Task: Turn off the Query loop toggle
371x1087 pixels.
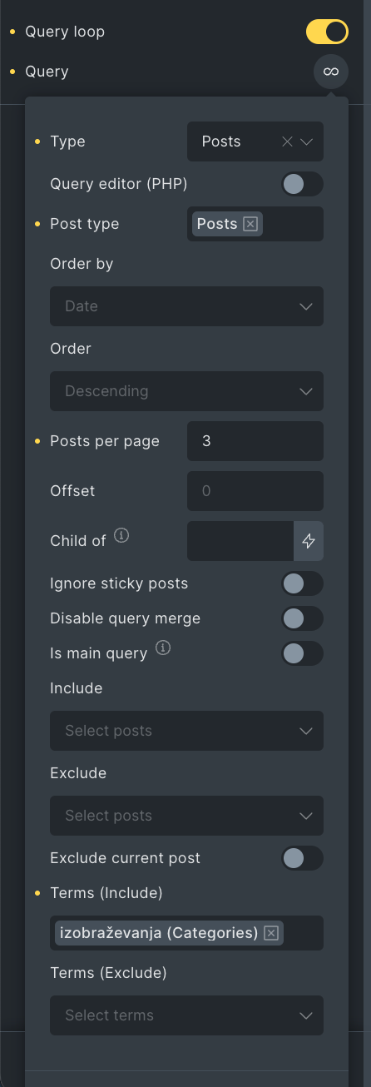Action: (327, 32)
